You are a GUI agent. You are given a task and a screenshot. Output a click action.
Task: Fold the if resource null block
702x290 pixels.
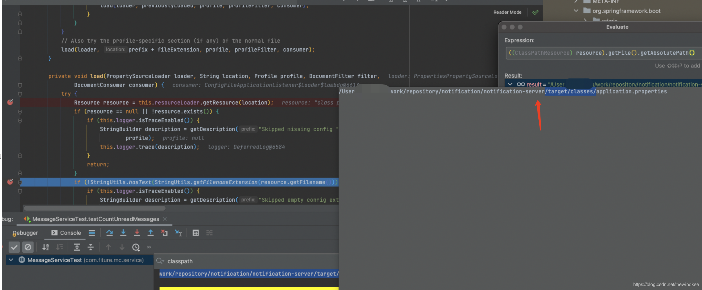click(20, 111)
